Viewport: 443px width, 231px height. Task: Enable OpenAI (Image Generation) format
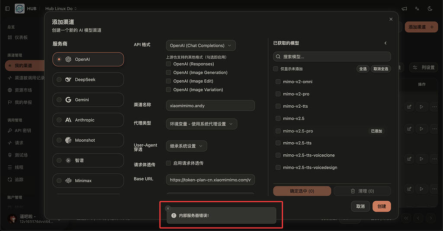pos(168,72)
